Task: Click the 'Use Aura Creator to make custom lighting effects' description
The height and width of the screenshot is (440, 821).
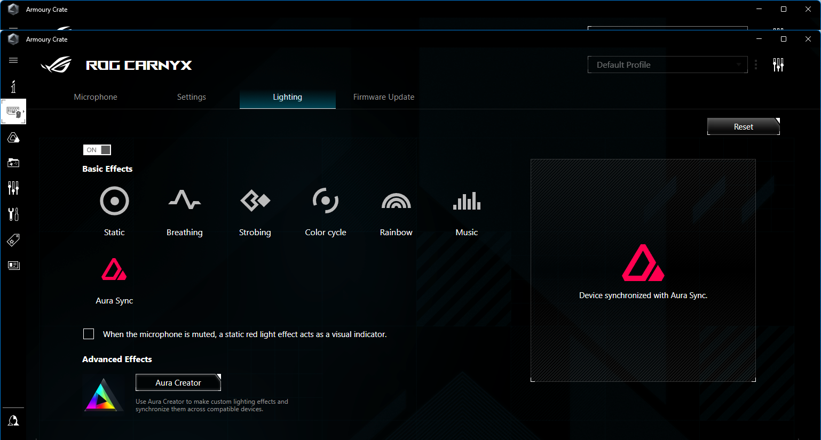Action: tap(212, 405)
